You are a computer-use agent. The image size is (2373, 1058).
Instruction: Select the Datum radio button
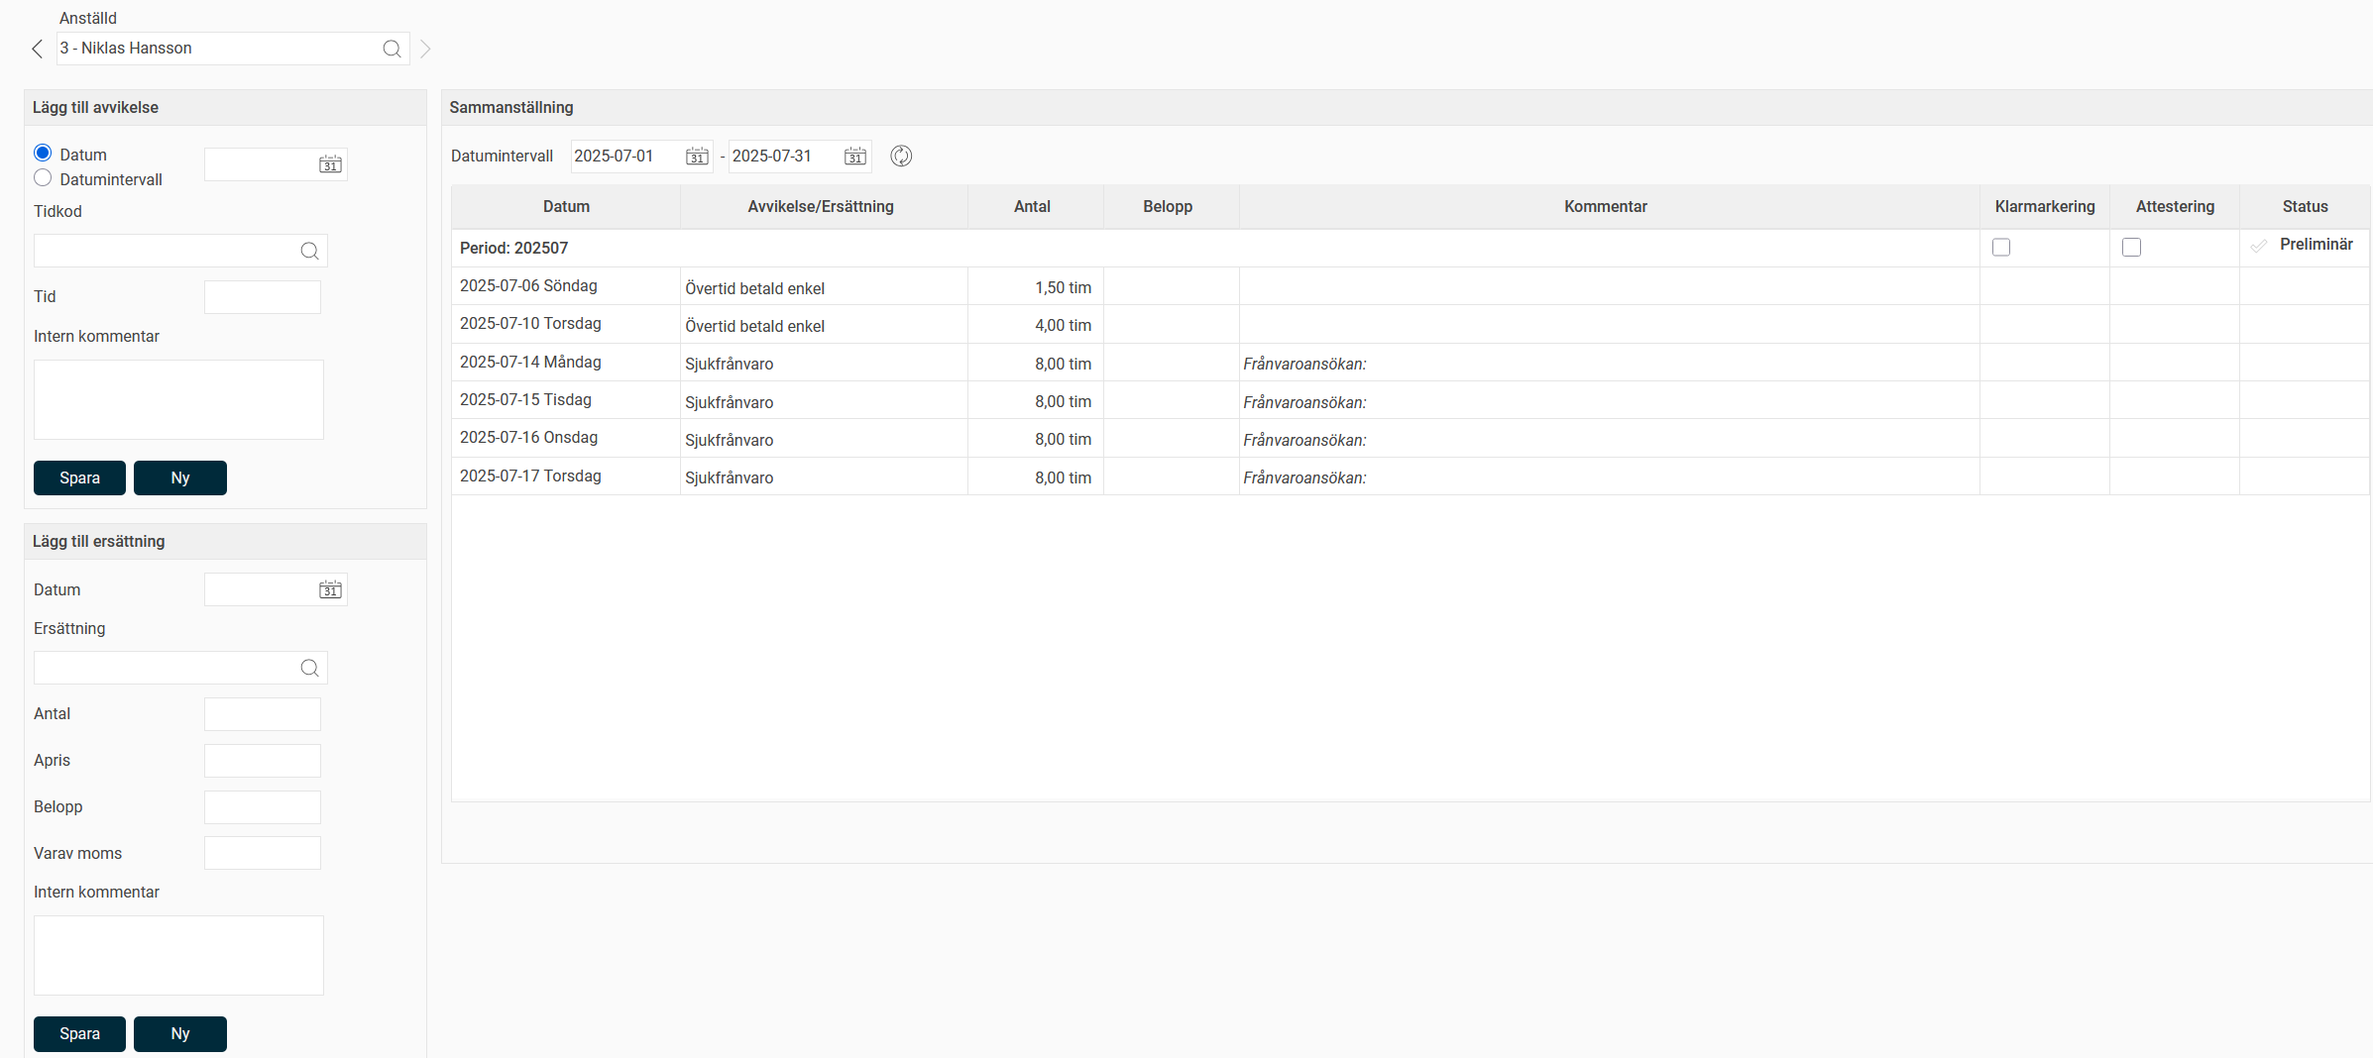pos(43,153)
